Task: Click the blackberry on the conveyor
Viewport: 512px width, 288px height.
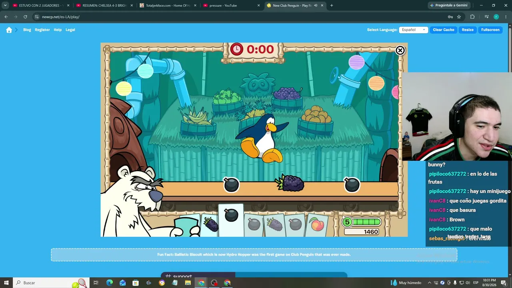Action: point(290,183)
